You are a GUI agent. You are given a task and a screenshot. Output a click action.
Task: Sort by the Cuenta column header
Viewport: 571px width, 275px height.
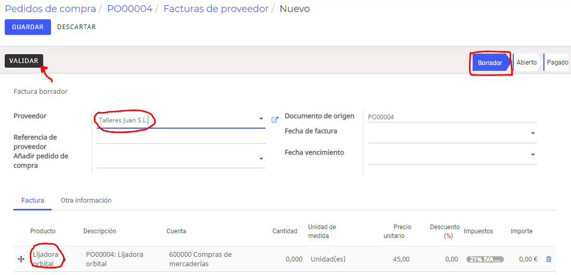pyautogui.click(x=176, y=231)
